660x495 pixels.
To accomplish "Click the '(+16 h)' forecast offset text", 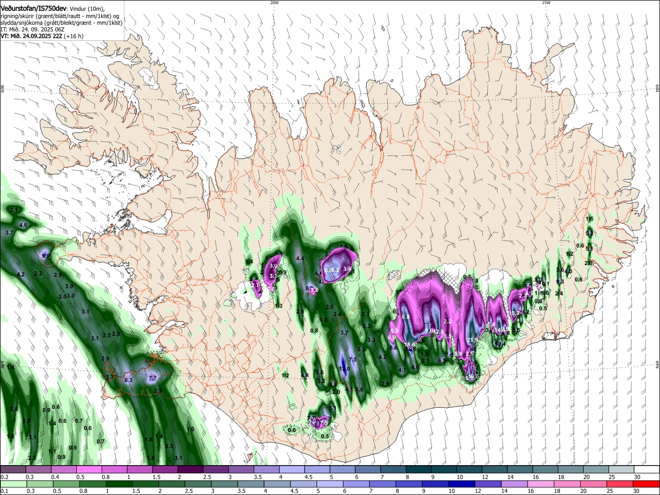I will [74, 37].
